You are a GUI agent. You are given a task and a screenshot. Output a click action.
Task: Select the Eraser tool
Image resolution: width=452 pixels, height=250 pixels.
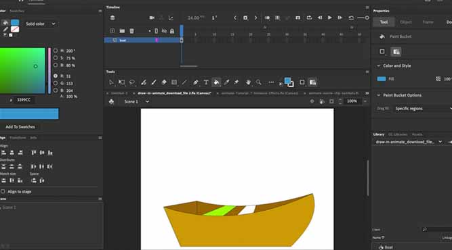[164, 82]
